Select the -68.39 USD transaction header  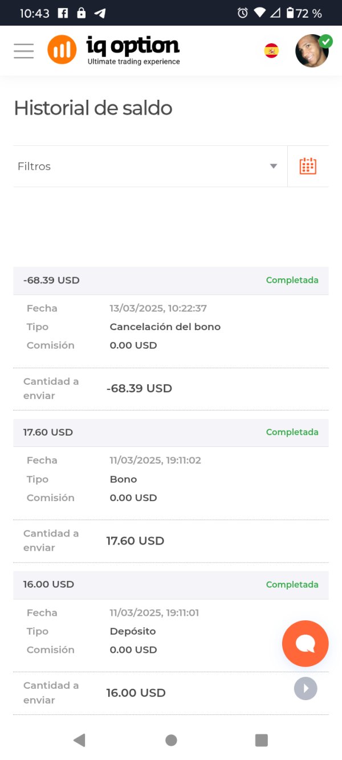[51, 281]
